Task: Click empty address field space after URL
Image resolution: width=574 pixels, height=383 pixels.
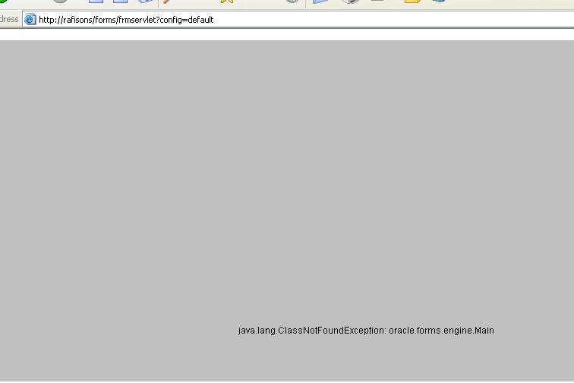Action: tap(395, 20)
